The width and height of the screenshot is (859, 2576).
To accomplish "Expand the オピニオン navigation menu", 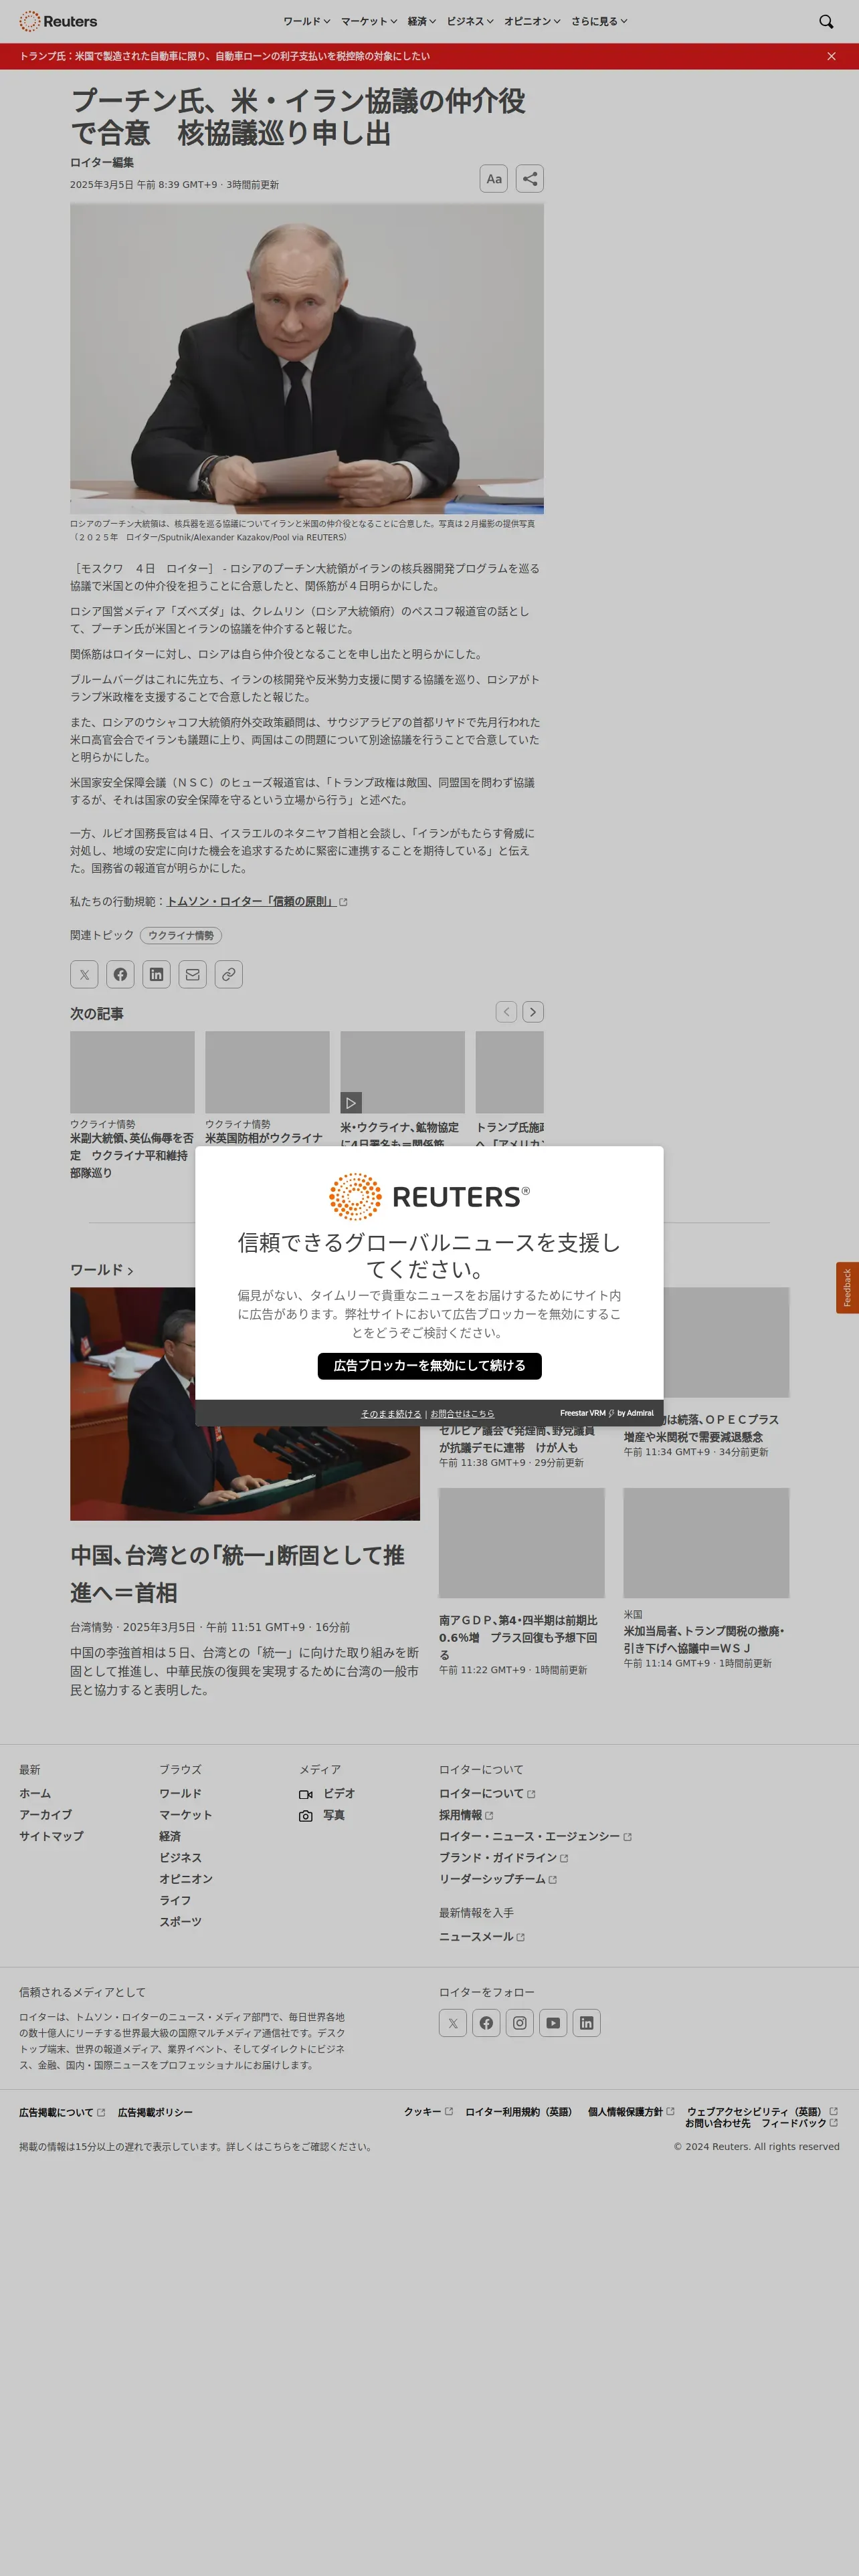I will (x=532, y=21).
